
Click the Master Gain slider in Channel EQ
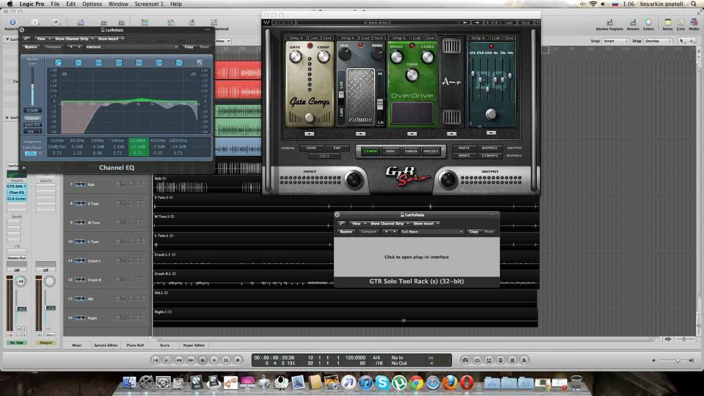[x=32, y=87]
